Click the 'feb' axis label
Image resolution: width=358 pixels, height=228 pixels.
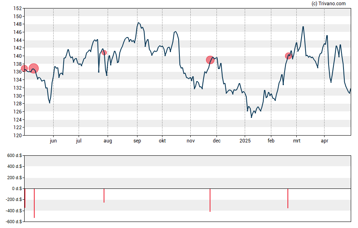tap(271, 140)
